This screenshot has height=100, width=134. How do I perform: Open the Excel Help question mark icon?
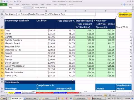click(124, 4)
